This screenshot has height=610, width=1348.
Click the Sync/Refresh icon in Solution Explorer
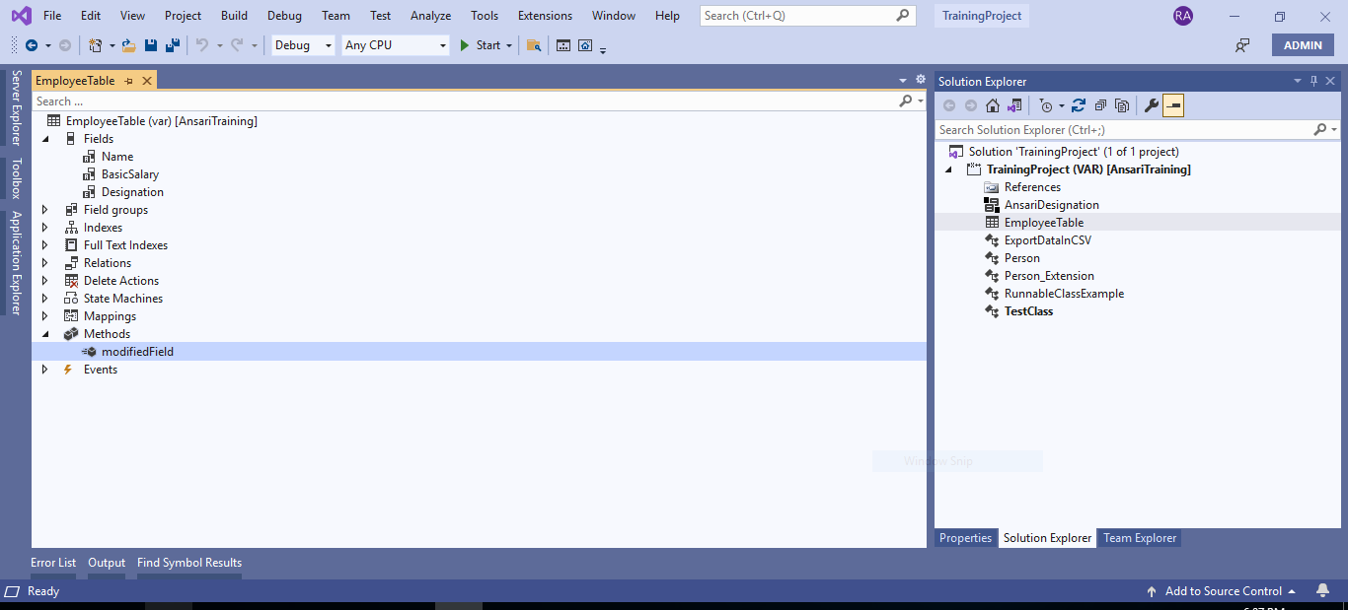tap(1079, 105)
